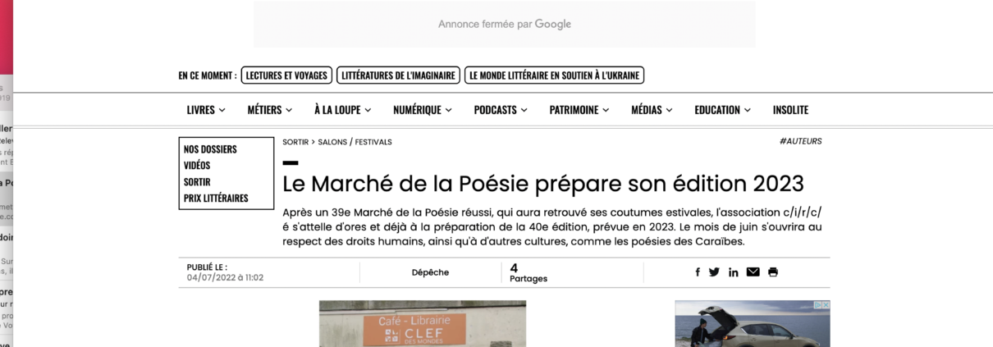Open the Podcasts dropdown
Image resolution: width=993 pixels, height=347 pixels.
500,110
